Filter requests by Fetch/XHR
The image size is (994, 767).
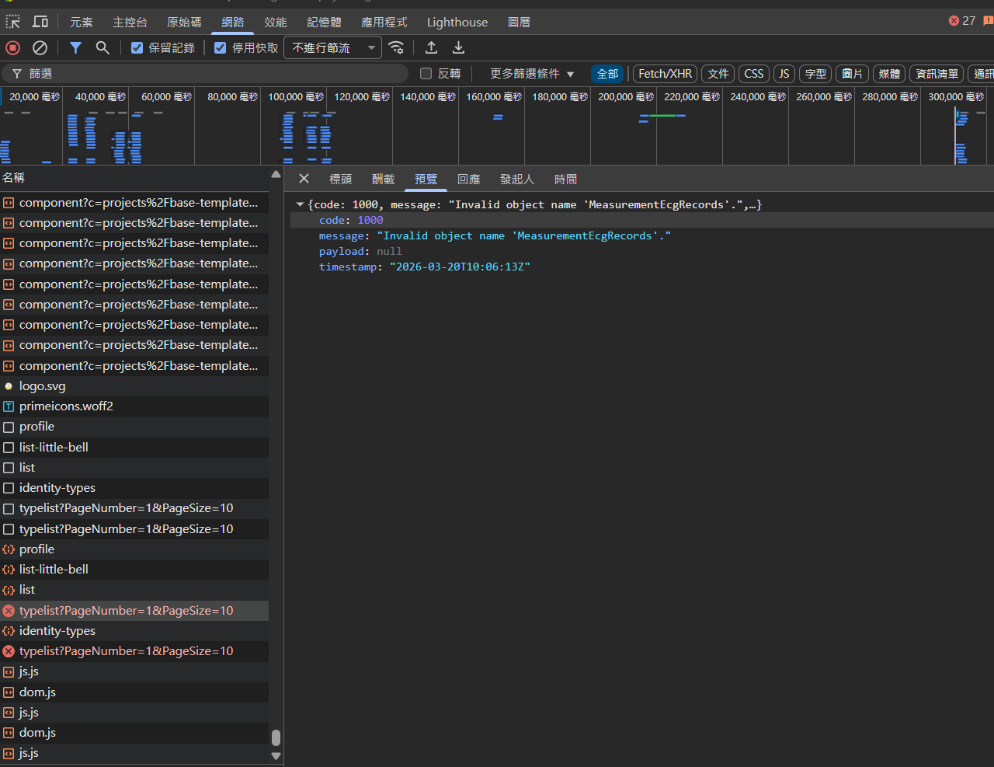point(665,74)
